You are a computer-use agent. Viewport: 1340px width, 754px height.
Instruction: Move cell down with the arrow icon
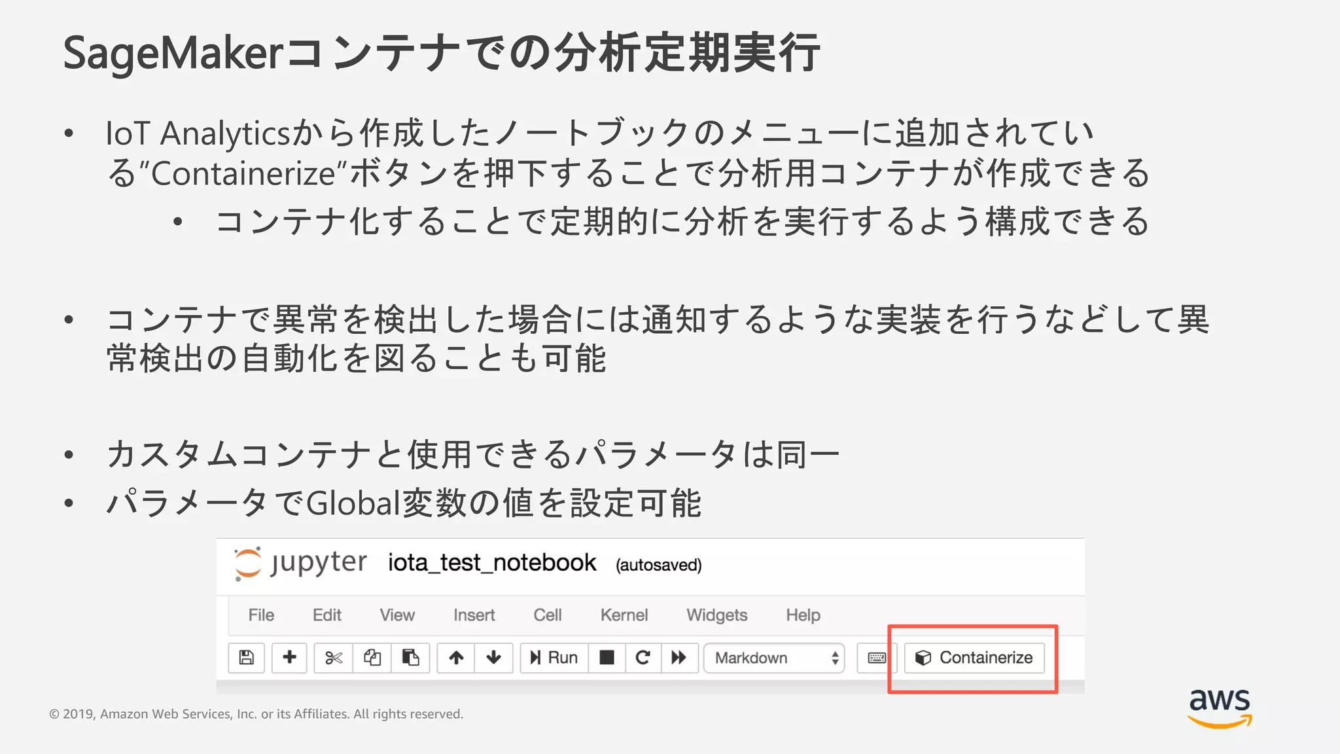click(494, 658)
